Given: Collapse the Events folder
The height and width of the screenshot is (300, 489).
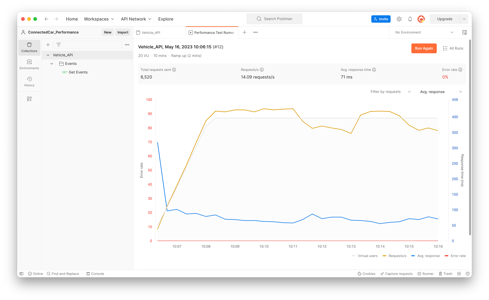Looking at the screenshot, I should tap(52, 64).
